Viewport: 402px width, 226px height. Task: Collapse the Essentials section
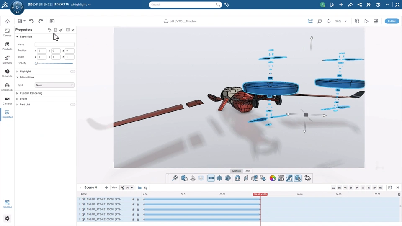coord(17,37)
